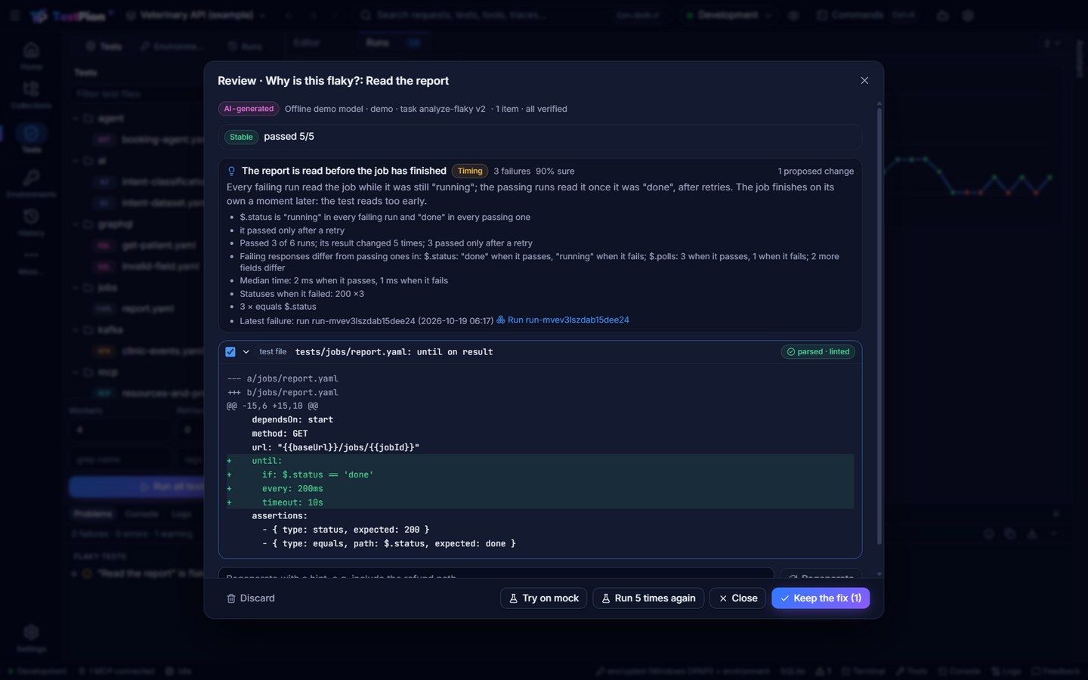
Task: Click the Try on mock button
Action: coord(543,598)
